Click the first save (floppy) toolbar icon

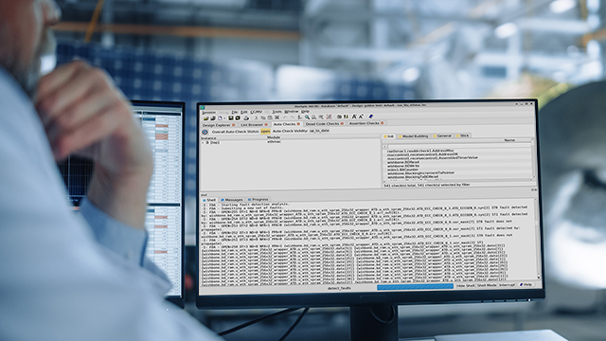click(230, 117)
